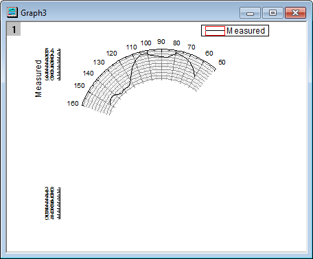Maximize the Graph3 window
The height and width of the screenshot is (259, 313).
tap(273, 12)
